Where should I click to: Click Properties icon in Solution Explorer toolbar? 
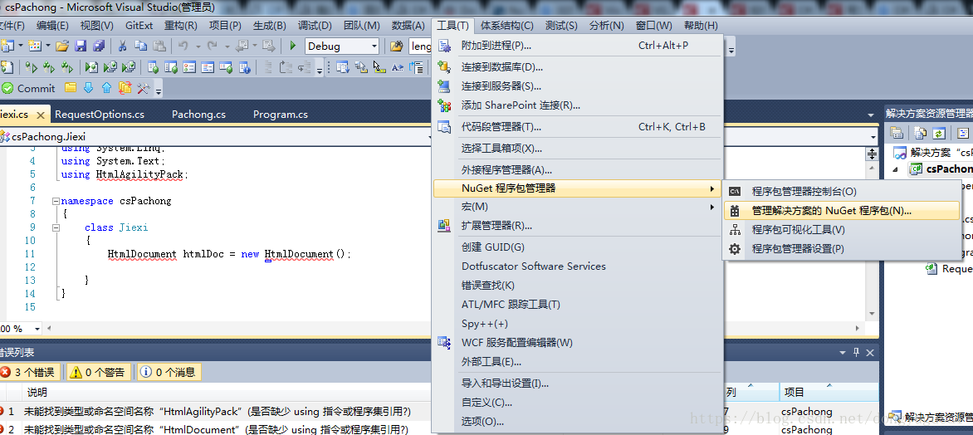coord(897,133)
